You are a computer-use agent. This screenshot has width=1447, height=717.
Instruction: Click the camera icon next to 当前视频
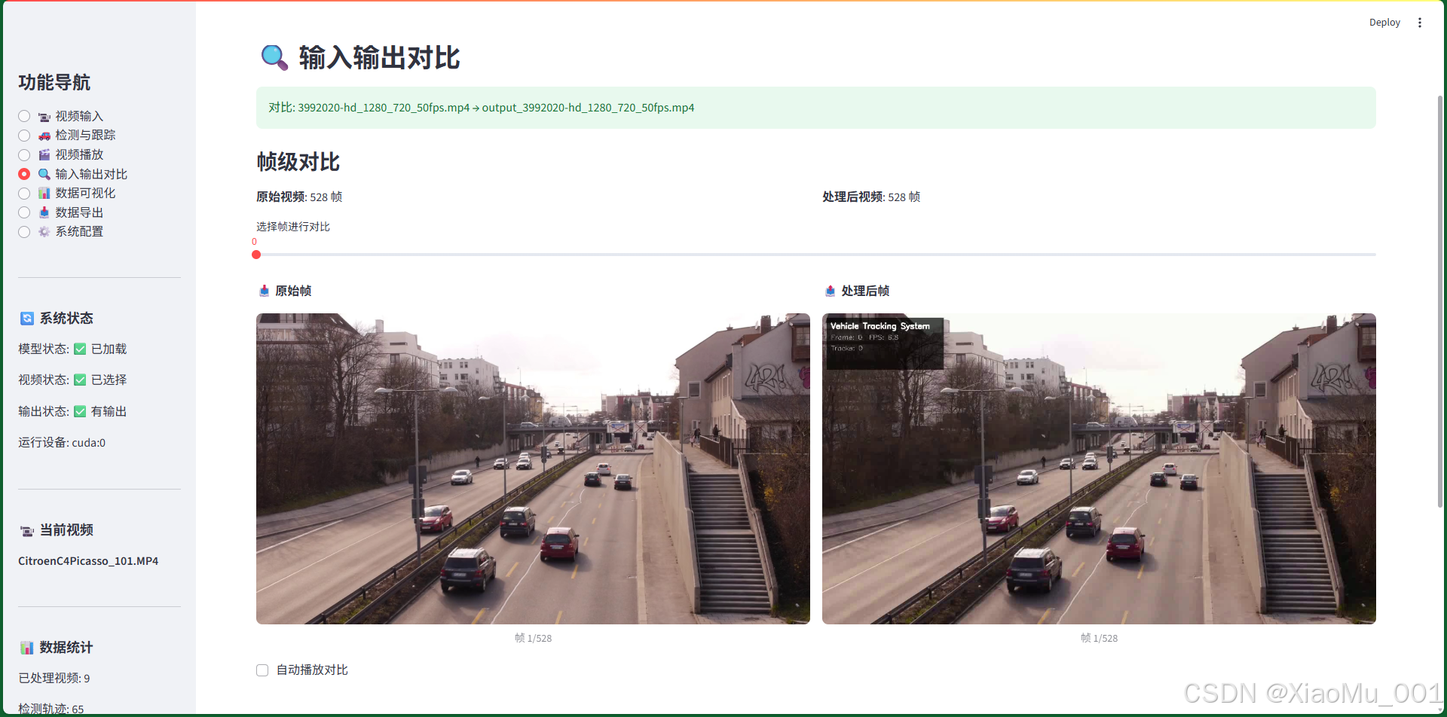[x=27, y=531]
